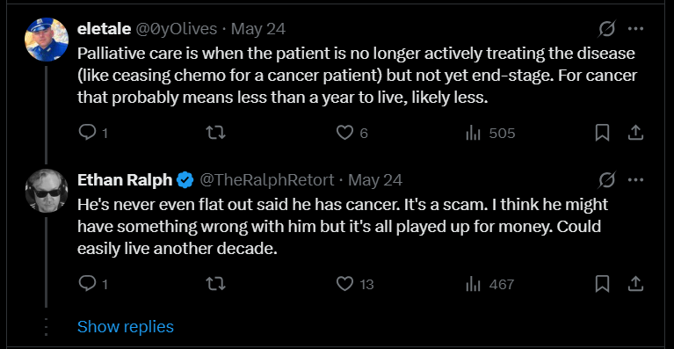This screenshot has width=674, height=349.
Task: Share eletale's tweet
Action: click(635, 133)
